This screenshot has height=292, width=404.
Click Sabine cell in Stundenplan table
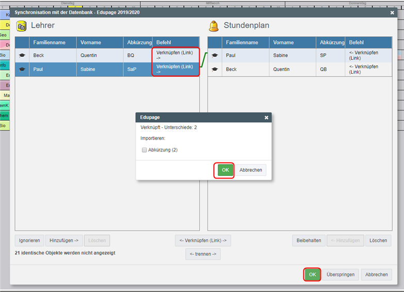(293, 55)
